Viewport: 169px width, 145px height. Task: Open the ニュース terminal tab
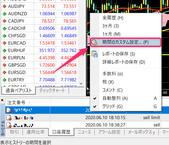pyautogui.click(x=84, y=132)
